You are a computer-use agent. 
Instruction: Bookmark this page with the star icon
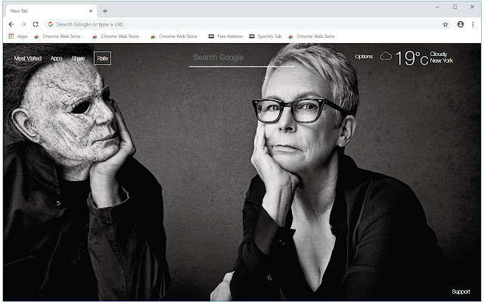[x=445, y=24]
